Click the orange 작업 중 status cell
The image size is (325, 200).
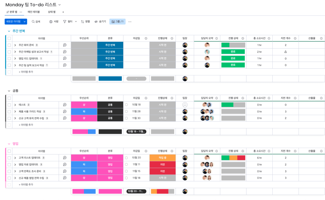click(162, 158)
